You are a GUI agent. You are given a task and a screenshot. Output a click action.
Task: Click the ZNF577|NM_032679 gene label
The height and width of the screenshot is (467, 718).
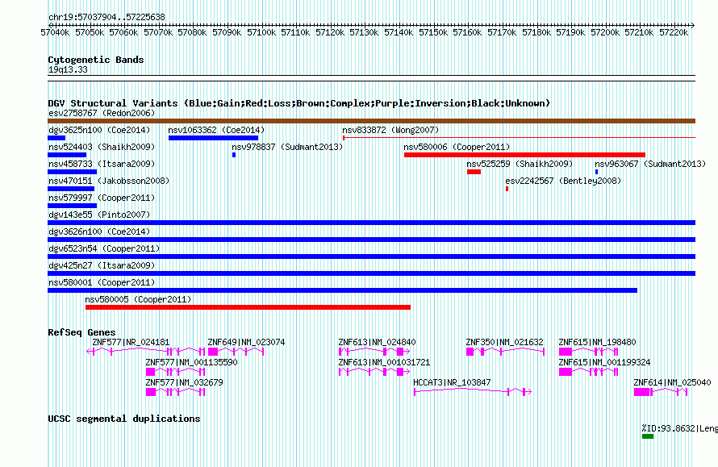(184, 382)
